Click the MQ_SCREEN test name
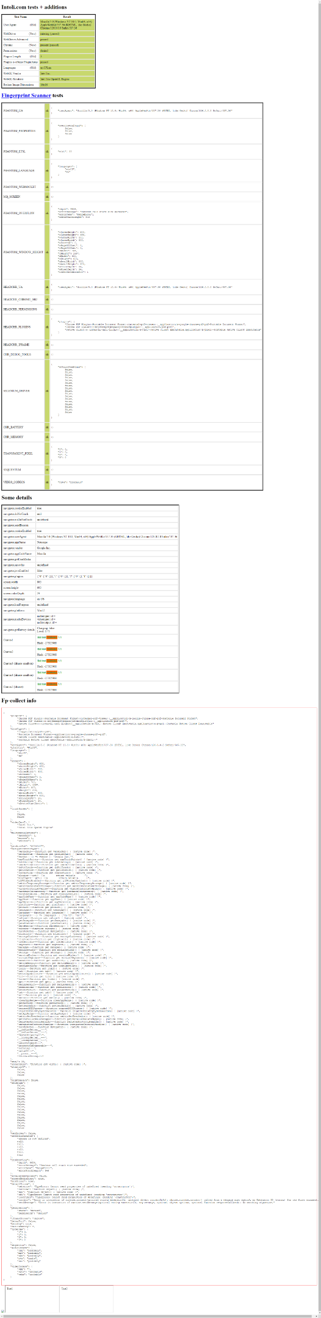Image resolution: width=321 pixels, height=1318 pixels. point(12,196)
